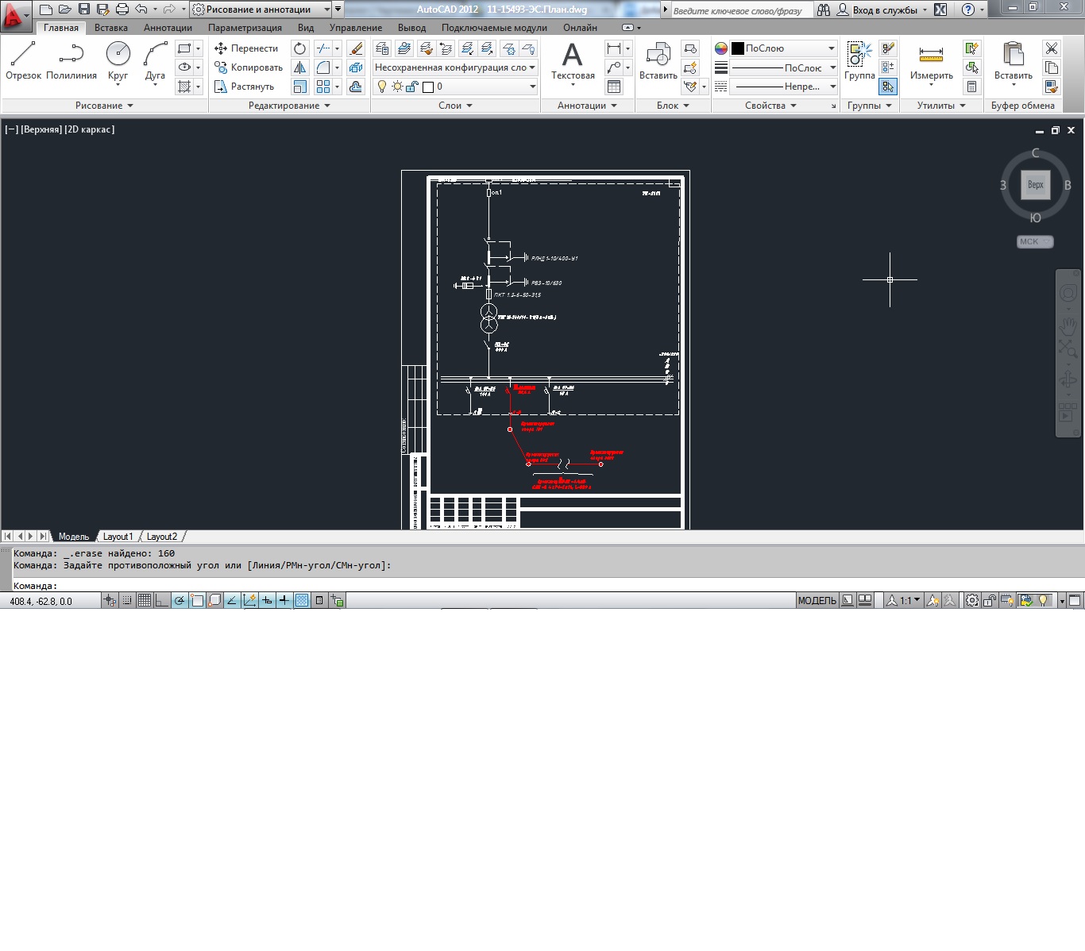Expand the Слои panel
Viewport: 1085px width, 951px height.
click(x=455, y=106)
